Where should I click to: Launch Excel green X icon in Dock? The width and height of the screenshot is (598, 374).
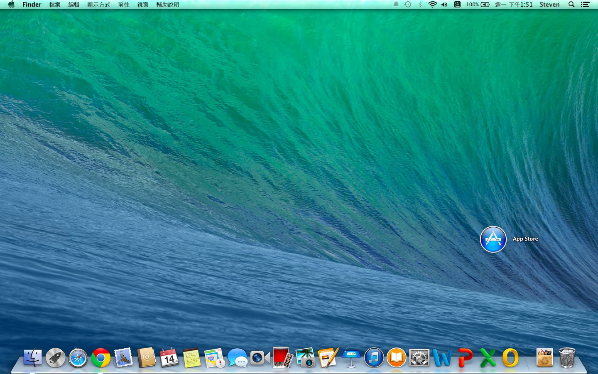(x=488, y=357)
